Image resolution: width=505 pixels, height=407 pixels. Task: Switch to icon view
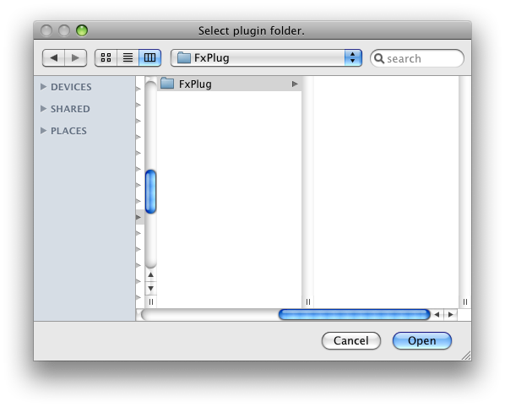[106, 58]
